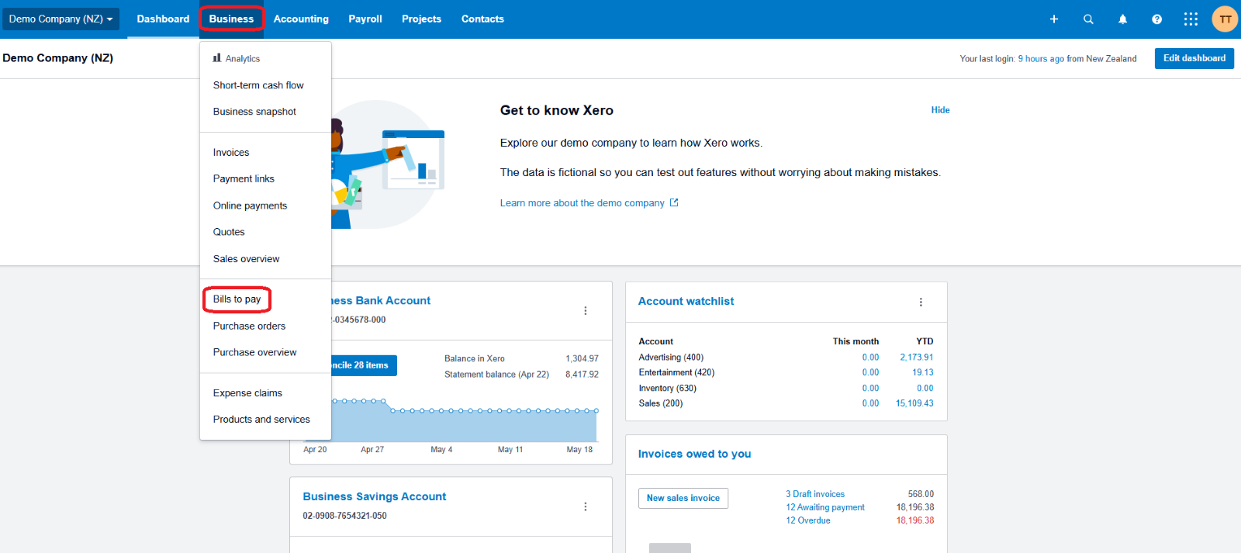Click the Reconcile 28 items button
The image size is (1241, 553).
(364, 365)
